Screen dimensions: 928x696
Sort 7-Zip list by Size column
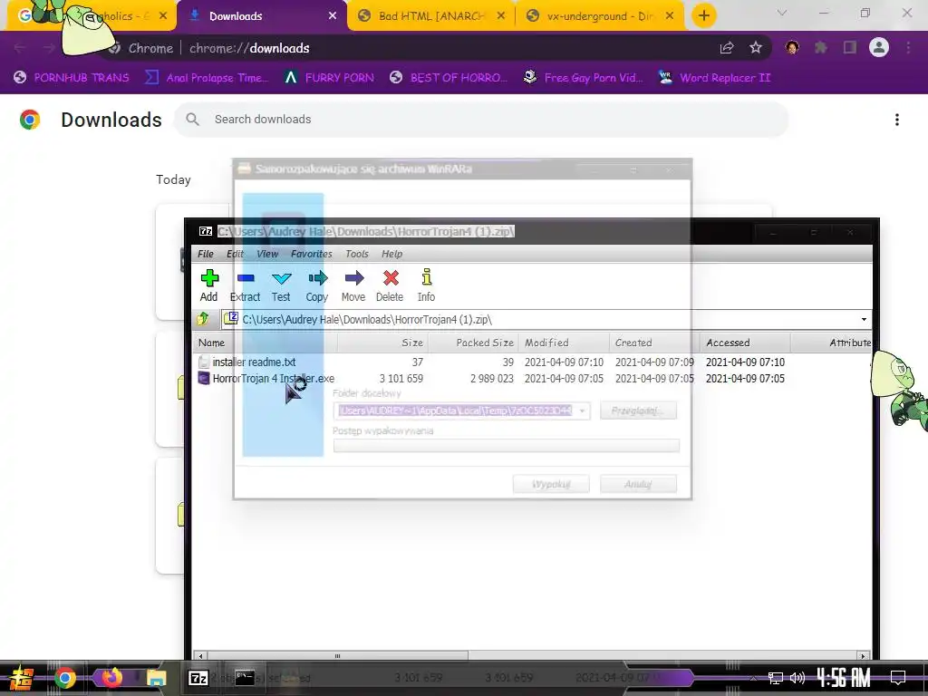(x=382, y=343)
